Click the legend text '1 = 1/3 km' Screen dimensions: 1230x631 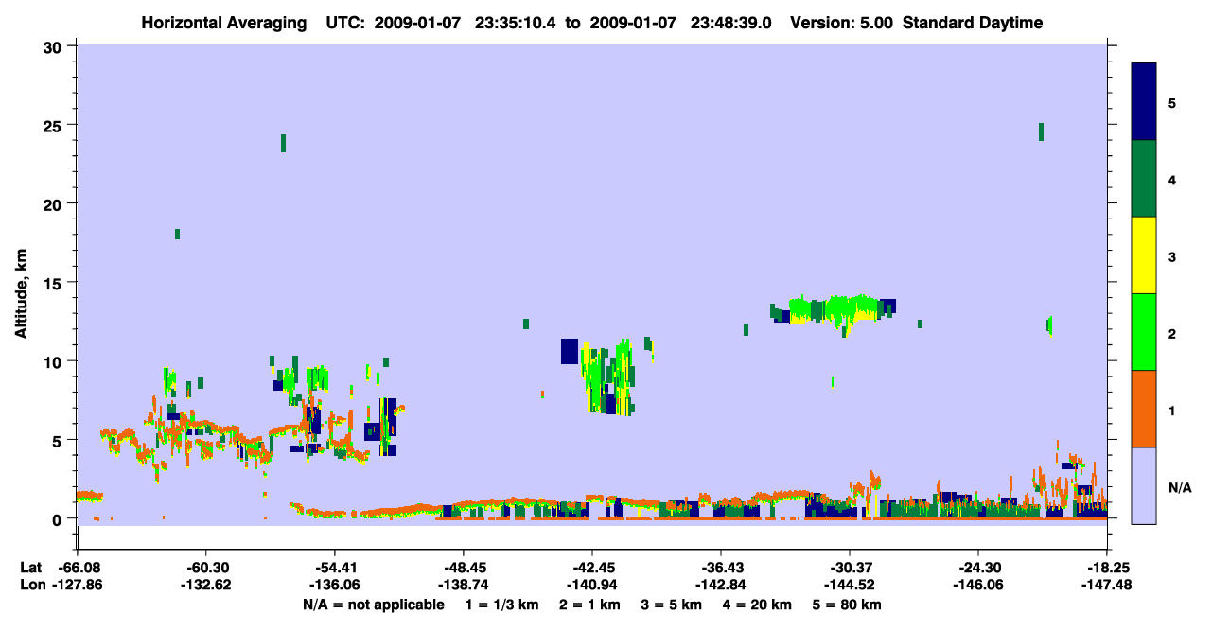[x=503, y=605]
